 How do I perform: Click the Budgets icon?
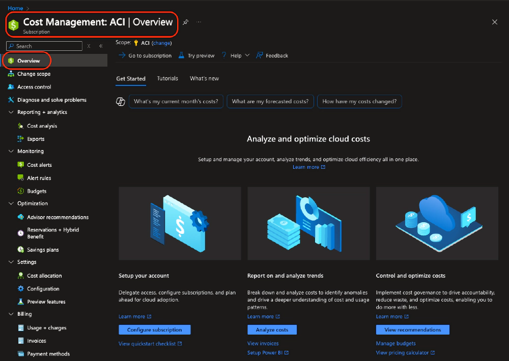click(21, 191)
